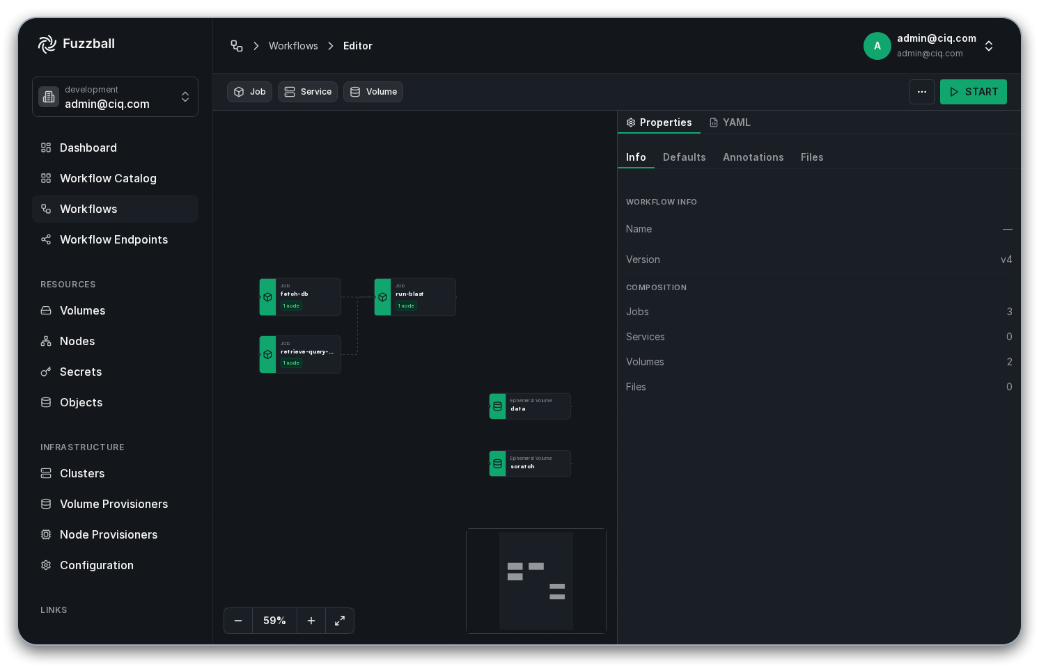Select the retrieve-query job node
1039x668 pixels.
pyautogui.click(x=300, y=354)
